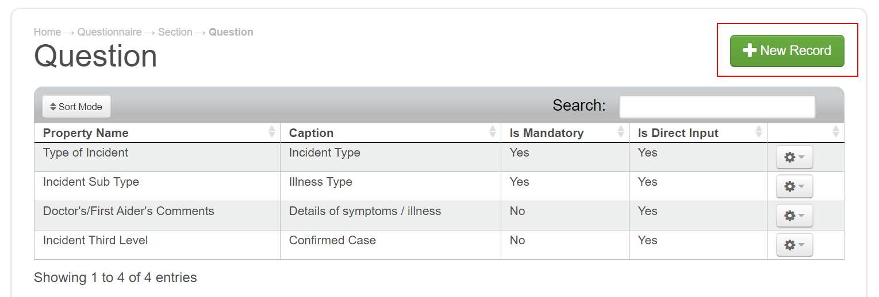
Task: Toggle Sort Mode button
Action: pyautogui.click(x=76, y=107)
